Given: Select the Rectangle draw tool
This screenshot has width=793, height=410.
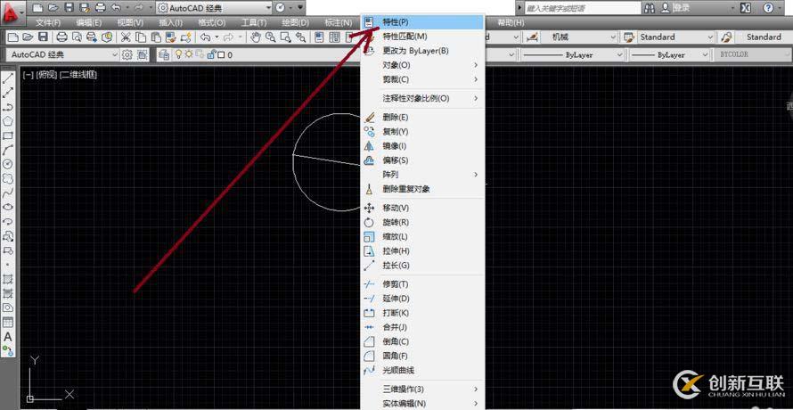Looking at the screenshot, I should click(8, 135).
